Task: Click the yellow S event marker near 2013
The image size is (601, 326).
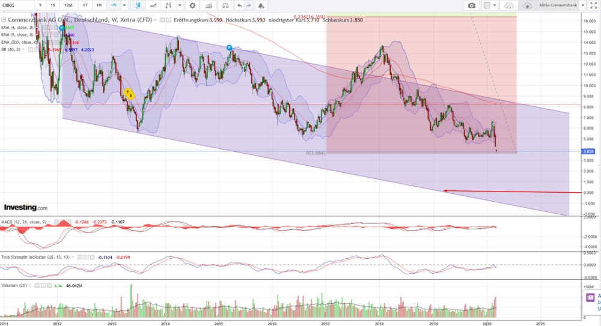Action: click(130, 95)
